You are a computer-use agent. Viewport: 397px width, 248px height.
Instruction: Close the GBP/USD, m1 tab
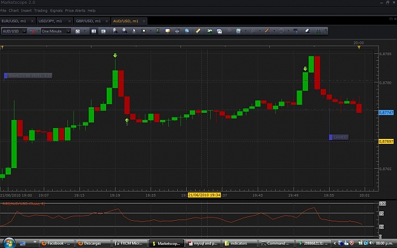click(x=107, y=21)
